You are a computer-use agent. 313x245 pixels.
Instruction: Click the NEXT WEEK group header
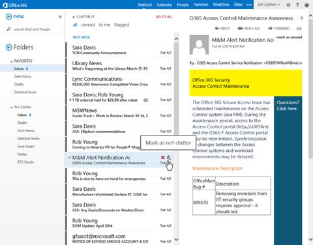tap(81, 37)
